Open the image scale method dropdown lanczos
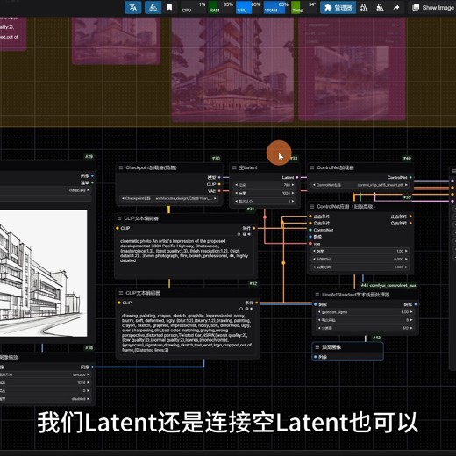Viewport: 456px width, 456px height. coord(46,374)
